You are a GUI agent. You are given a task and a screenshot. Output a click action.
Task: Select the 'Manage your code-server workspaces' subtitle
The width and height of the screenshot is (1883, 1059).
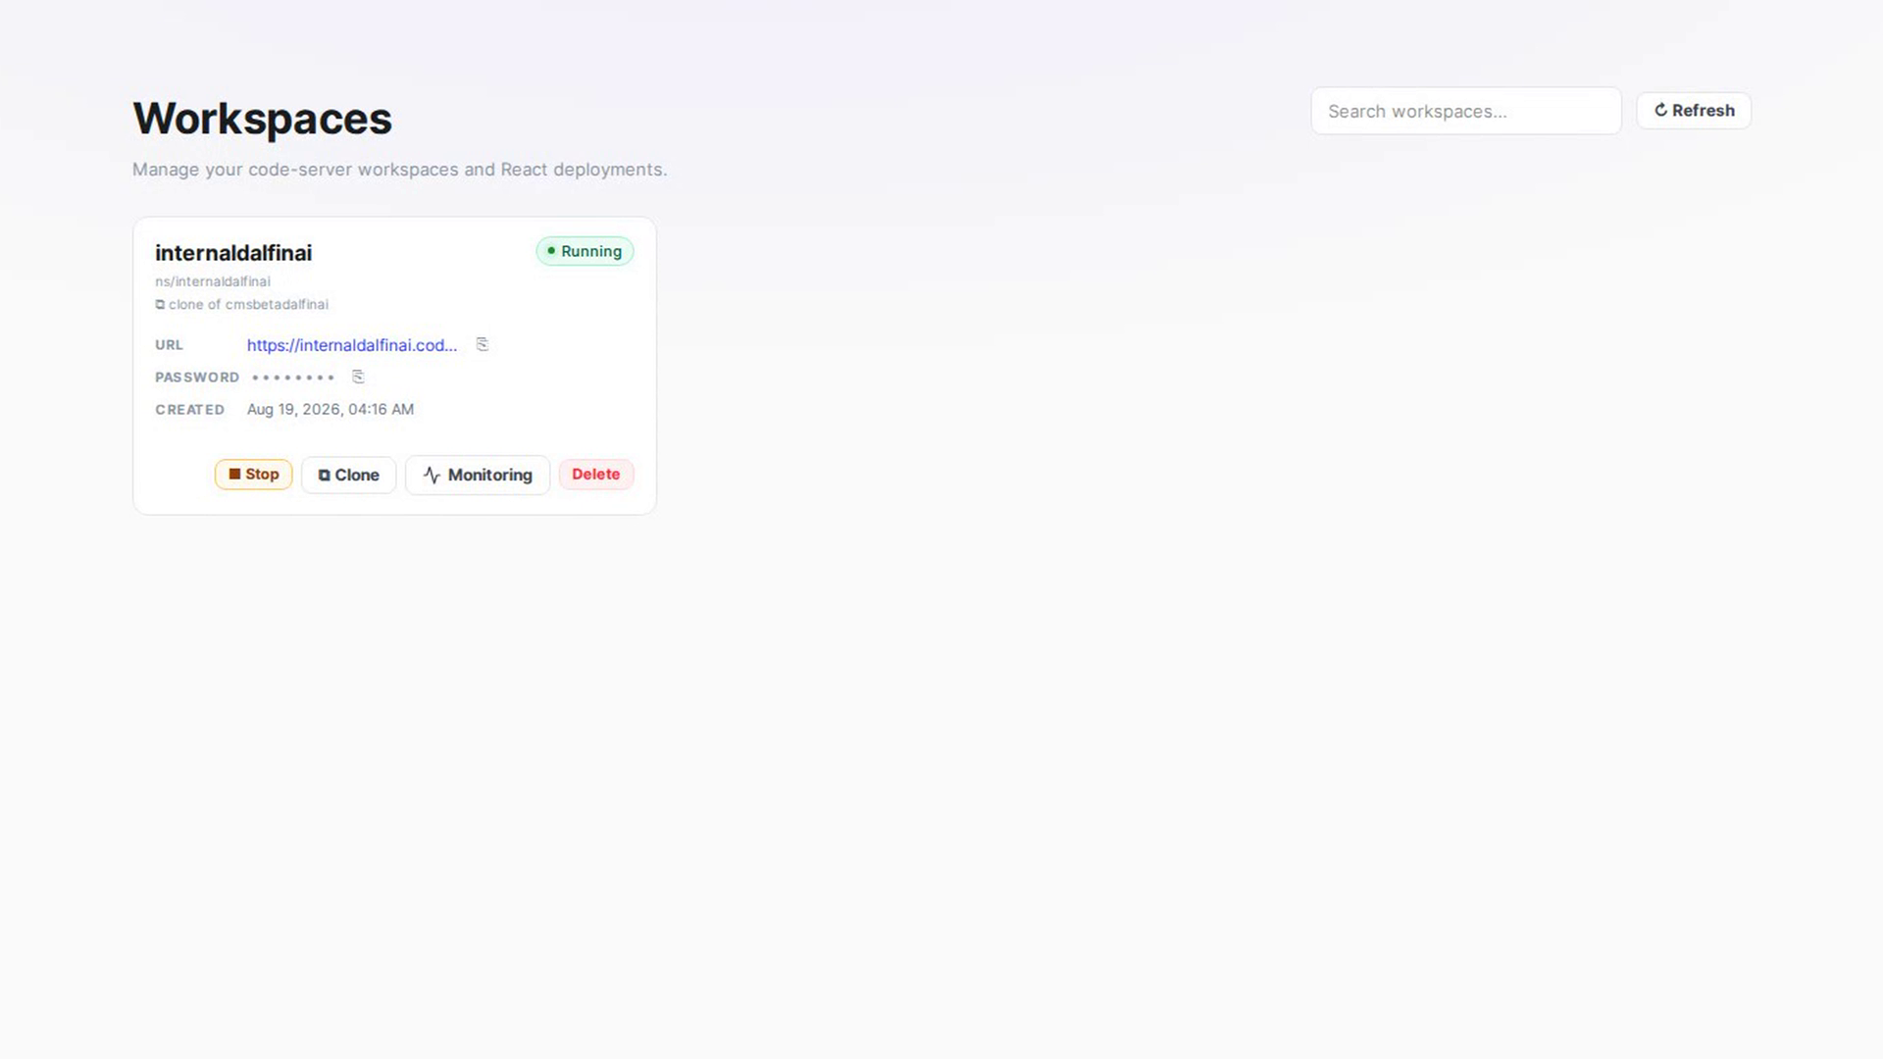click(400, 170)
